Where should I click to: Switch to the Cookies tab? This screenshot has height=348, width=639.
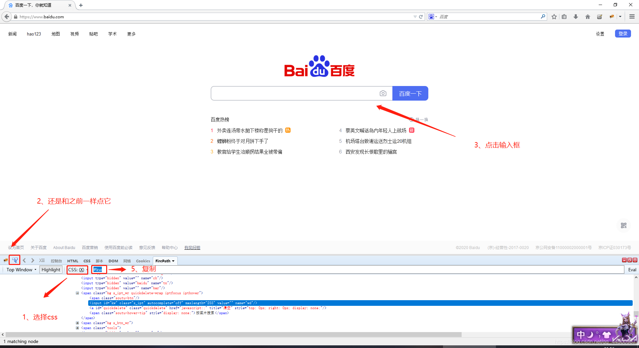tap(143, 261)
